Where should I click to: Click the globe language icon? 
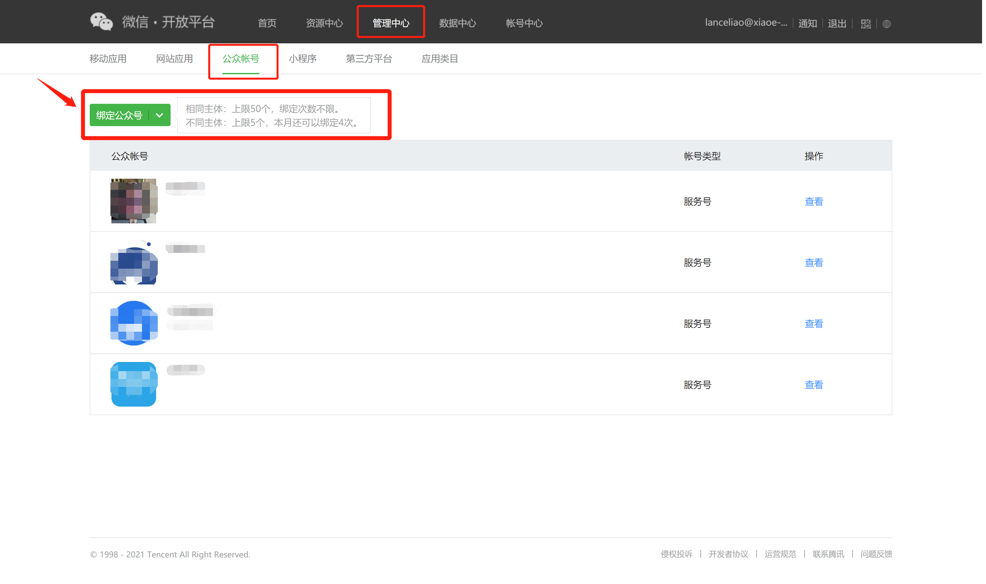890,24
